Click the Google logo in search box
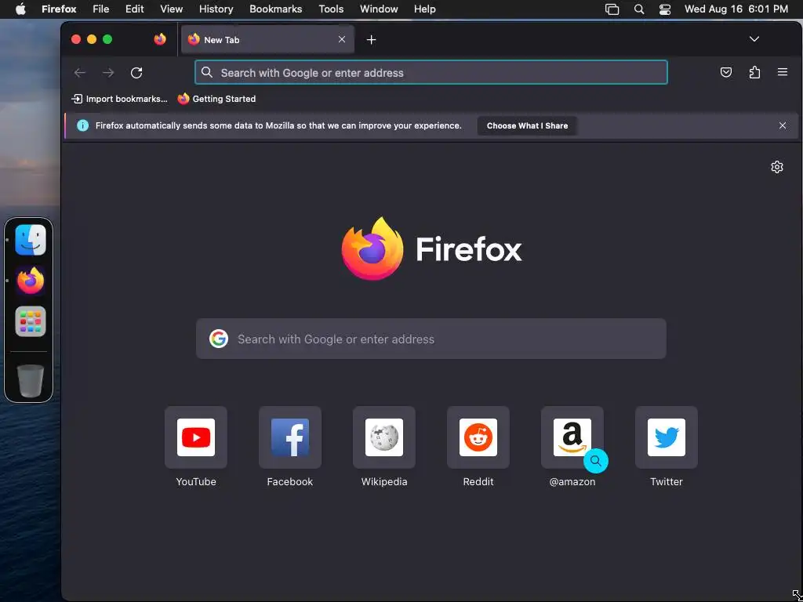Viewport: 803px width, 602px height. 219,339
